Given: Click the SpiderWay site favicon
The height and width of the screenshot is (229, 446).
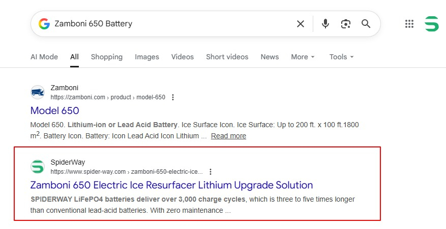Looking at the screenshot, I should (38, 167).
